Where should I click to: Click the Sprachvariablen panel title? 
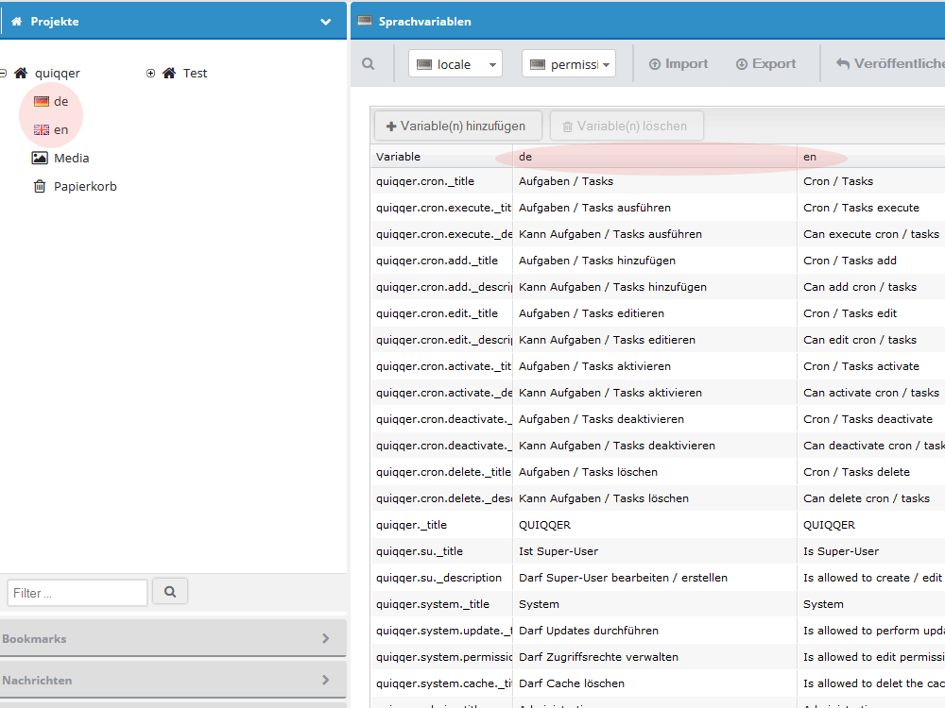425,22
